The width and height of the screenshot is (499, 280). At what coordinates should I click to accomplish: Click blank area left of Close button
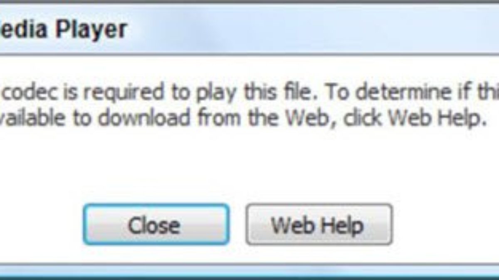tap(42, 224)
